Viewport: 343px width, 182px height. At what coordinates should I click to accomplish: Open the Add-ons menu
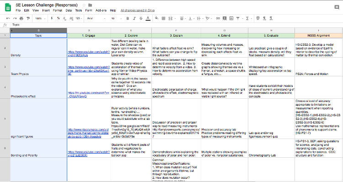point(101,10)
